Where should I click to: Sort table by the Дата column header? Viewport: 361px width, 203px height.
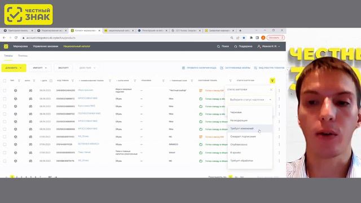(44, 81)
